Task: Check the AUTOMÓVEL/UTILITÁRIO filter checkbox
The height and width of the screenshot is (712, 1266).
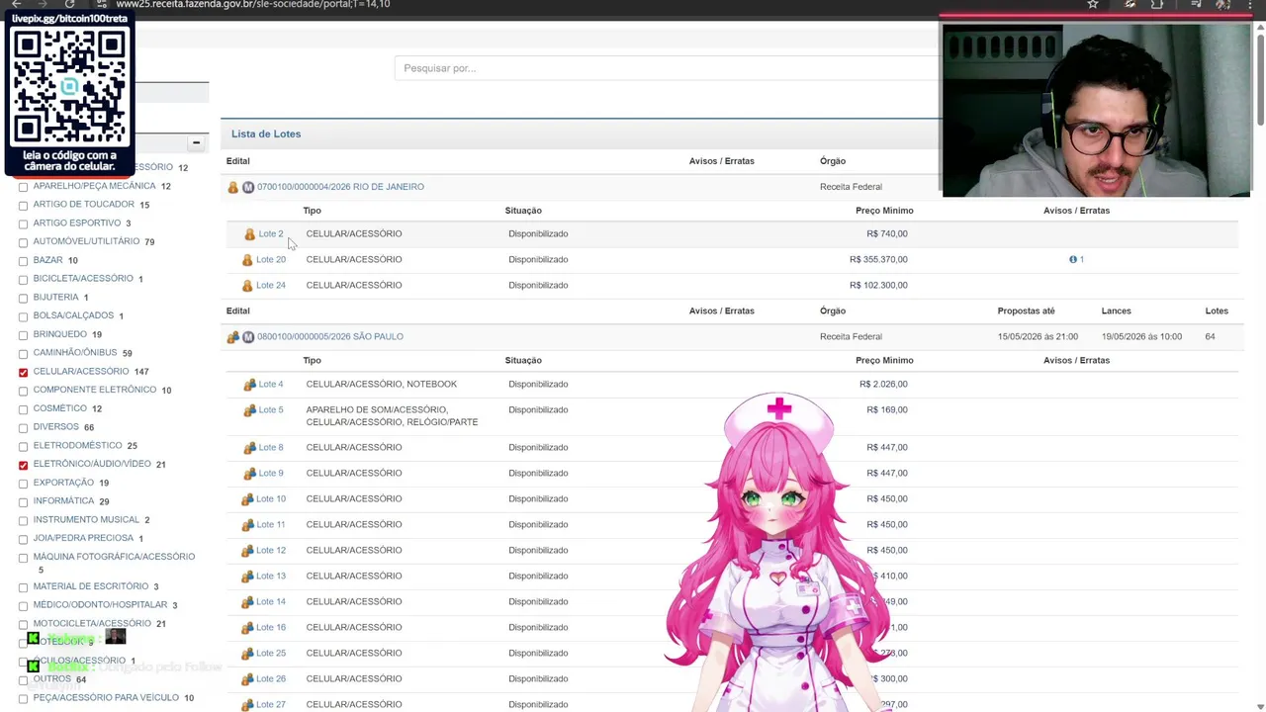Action: point(23,242)
